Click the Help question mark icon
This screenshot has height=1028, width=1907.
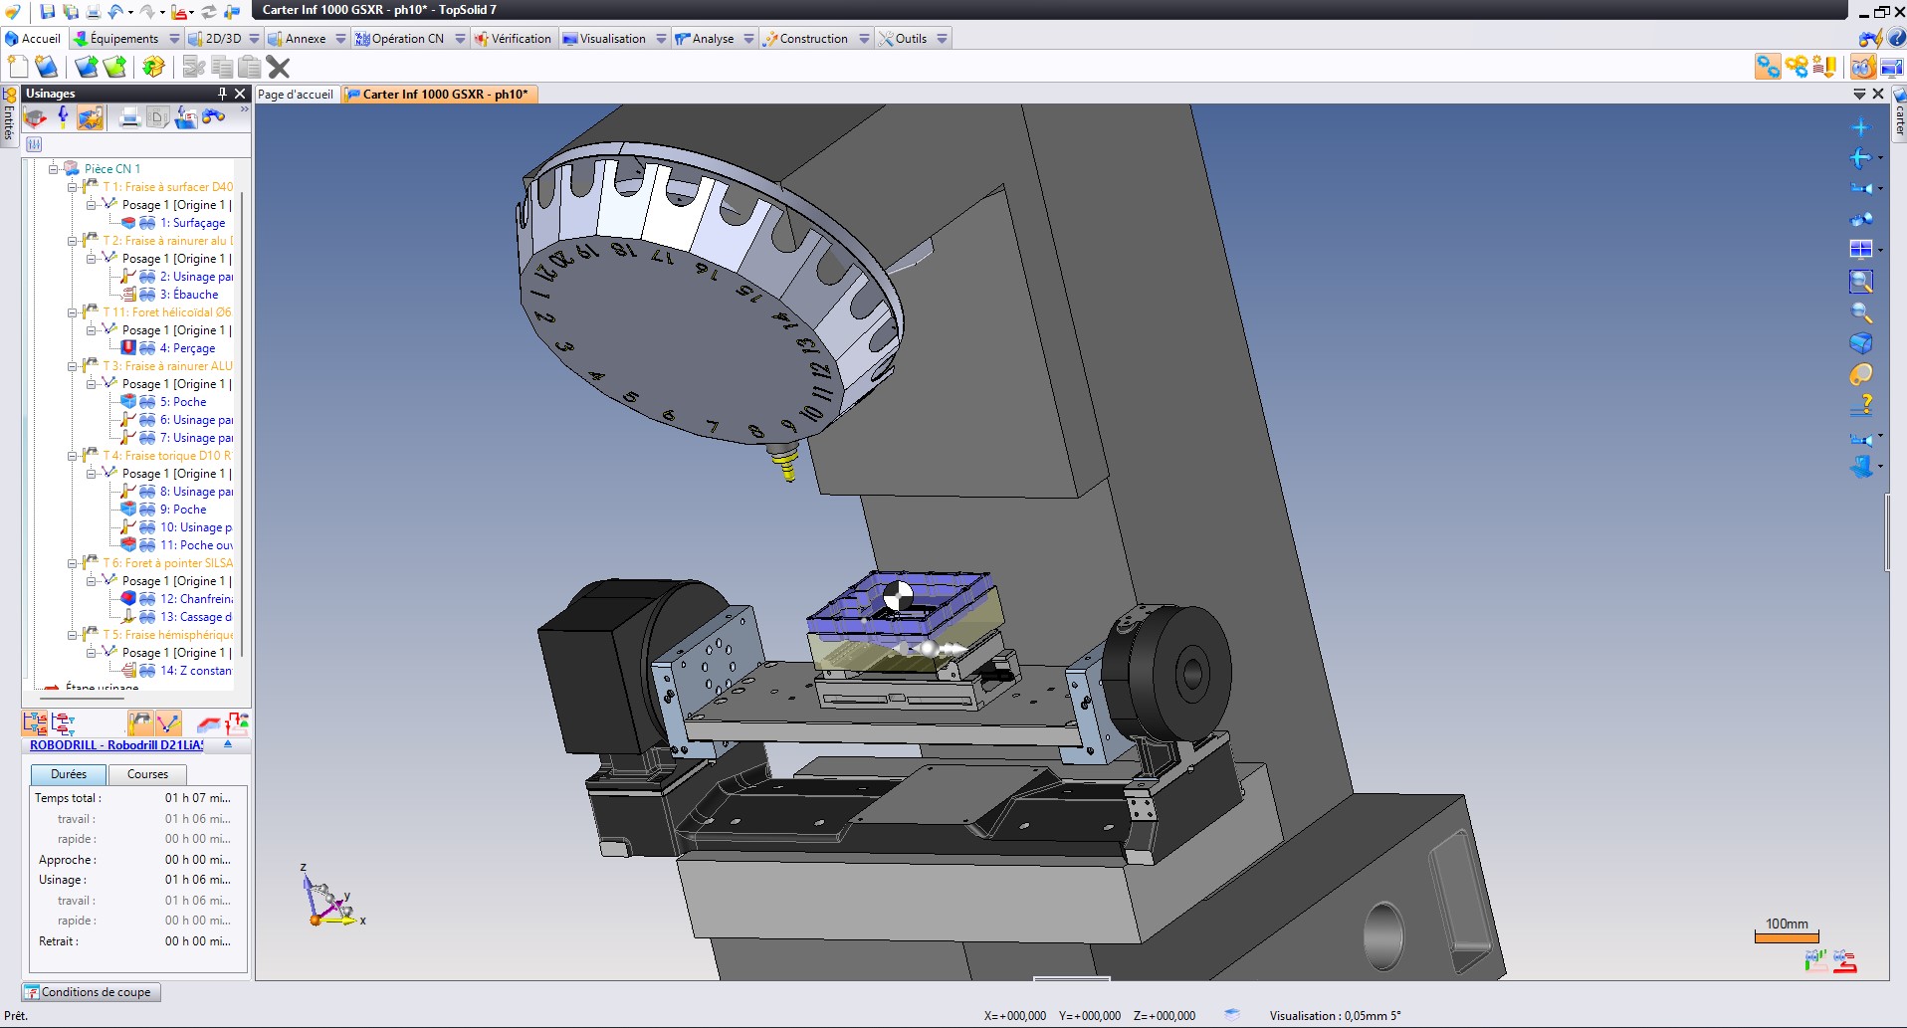pos(1896,39)
